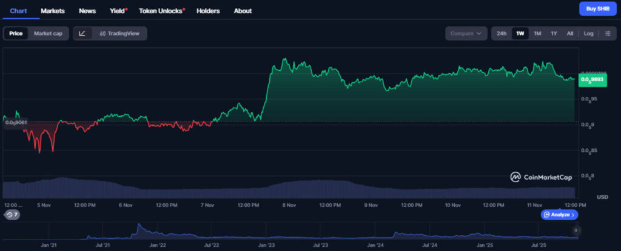Viewport: 621px width, 251px height.
Task: Switch chart to Price view
Action: tap(16, 33)
